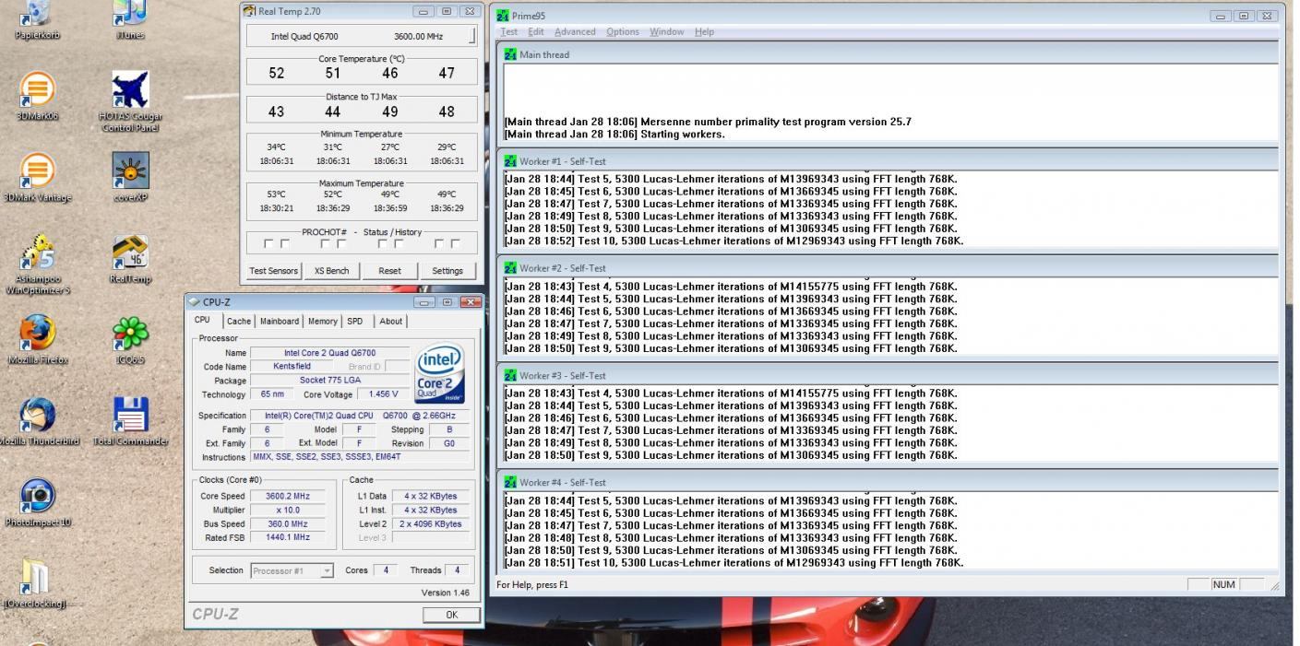Click the Worker #3 Self-Test window icon
This screenshot has height=646, width=1300.
pos(510,375)
